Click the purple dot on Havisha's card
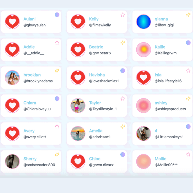The height and width of the screenshot is (193, 193). click(x=123, y=71)
